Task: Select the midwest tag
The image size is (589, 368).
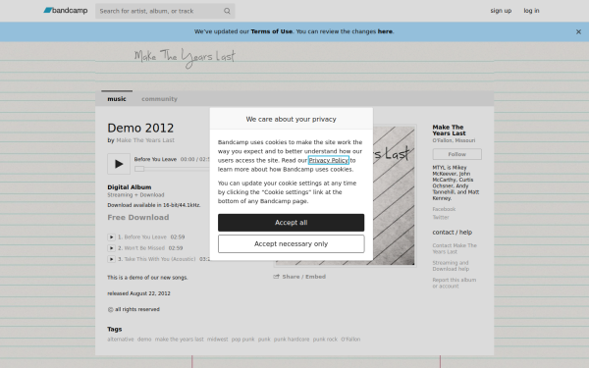Action: [x=217, y=340]
